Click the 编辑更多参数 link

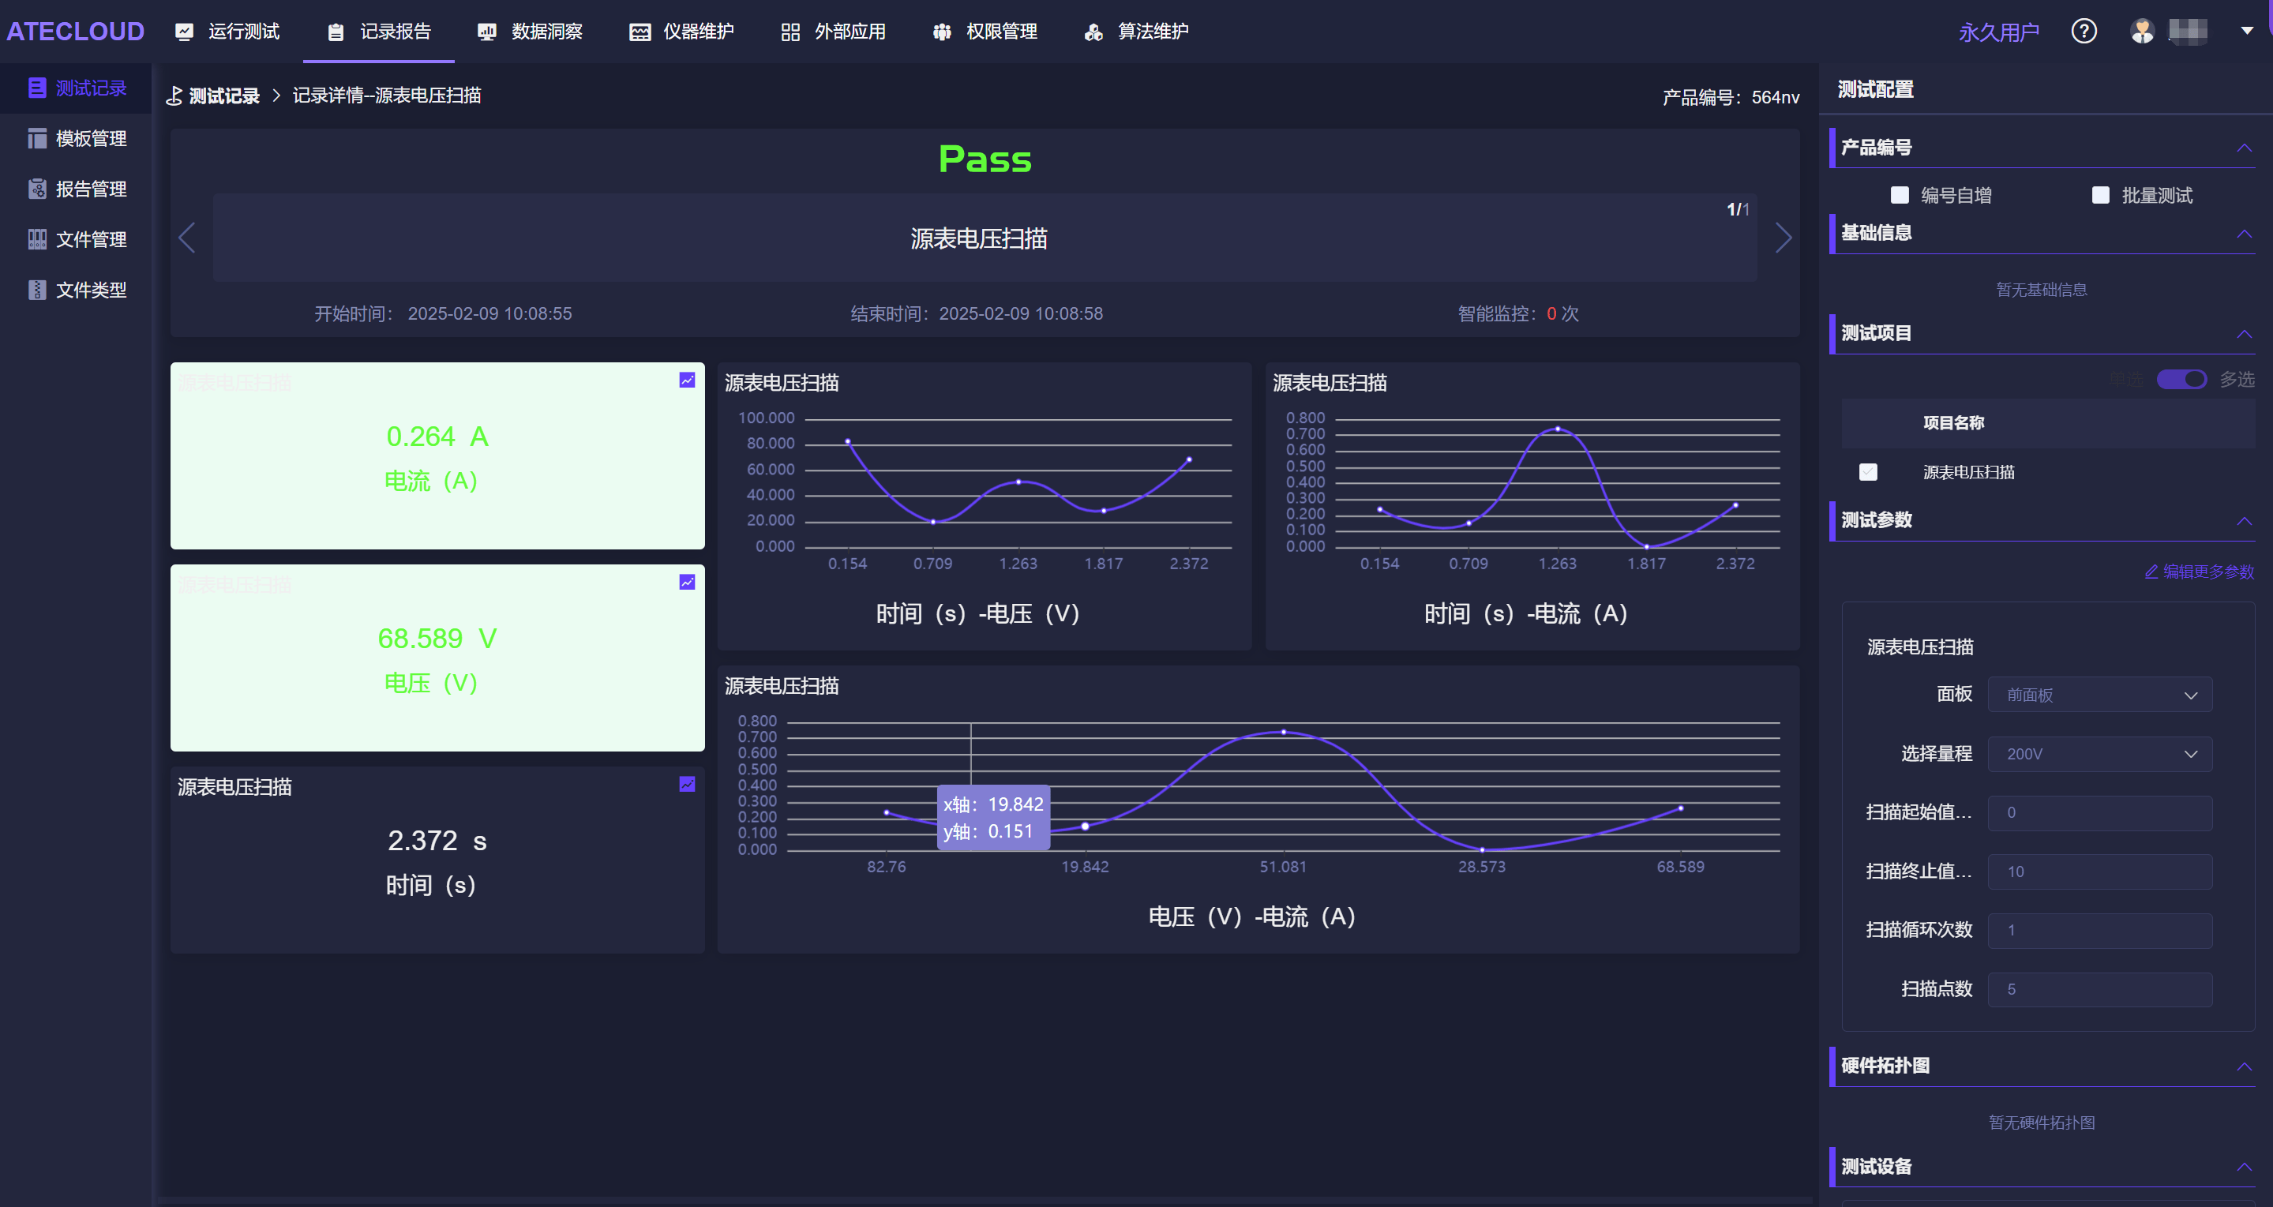(2199, 572)
